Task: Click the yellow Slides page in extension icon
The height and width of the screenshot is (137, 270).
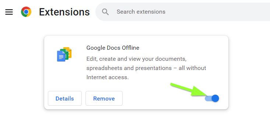Action: [69, 52]
